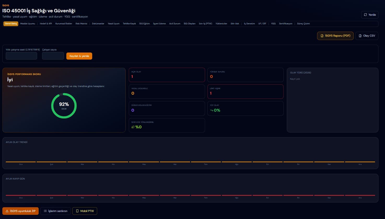Go to the Acil Durum tab
Image resolution: width=385 pixels, height=219 pixels.
point(175,24)
